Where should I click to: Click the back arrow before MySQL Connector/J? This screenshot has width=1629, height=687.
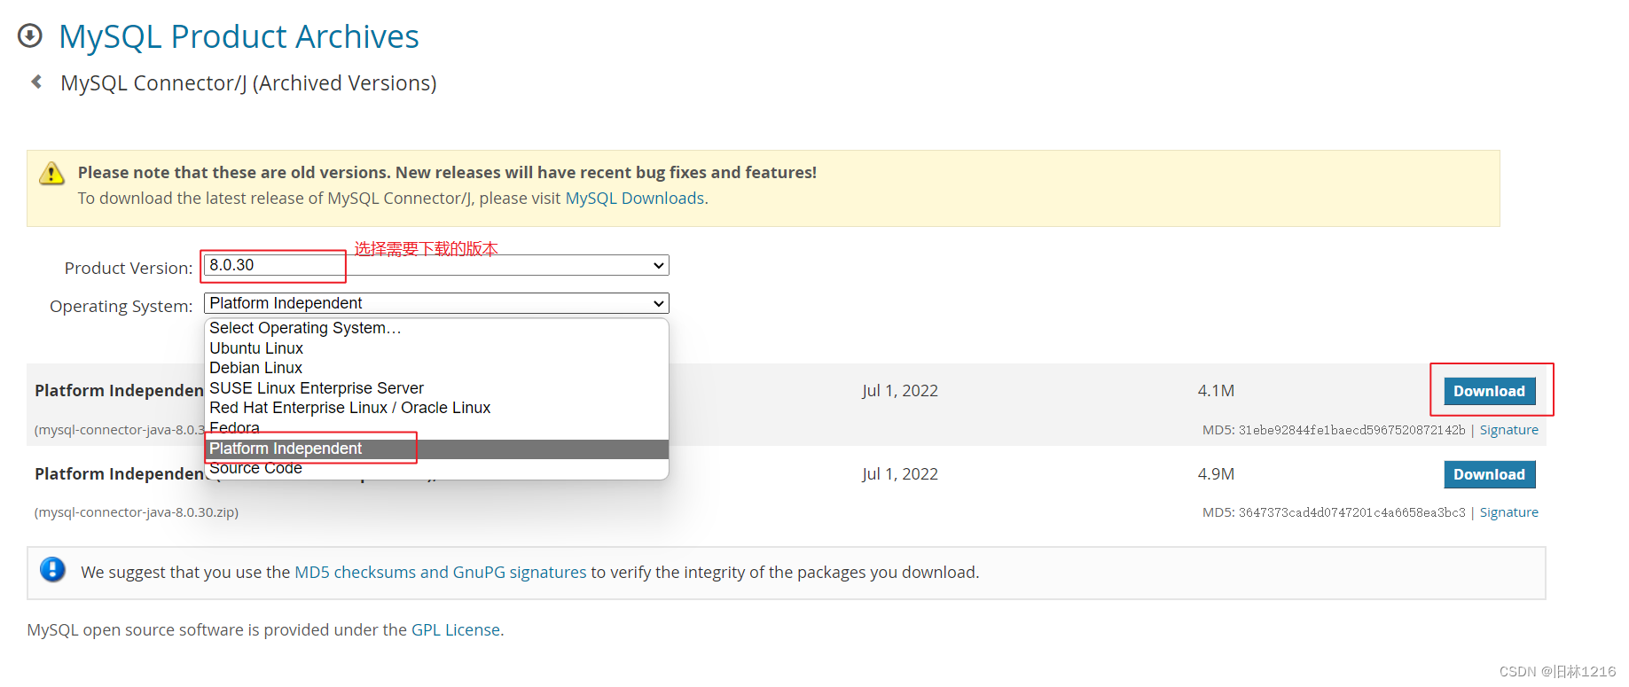[x=36, y=82]
